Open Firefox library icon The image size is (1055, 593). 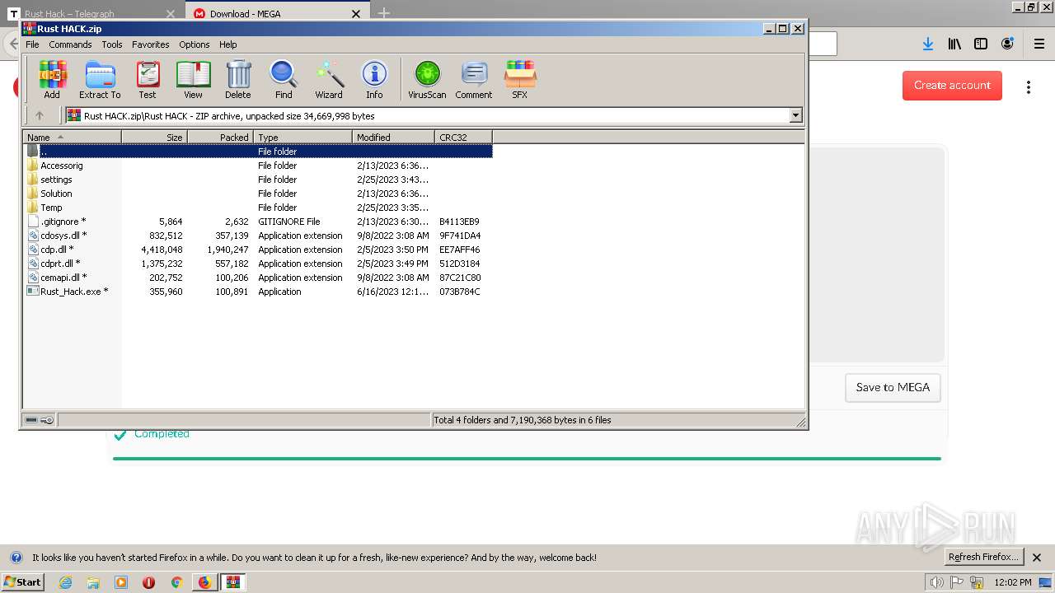tap(954, 44)
